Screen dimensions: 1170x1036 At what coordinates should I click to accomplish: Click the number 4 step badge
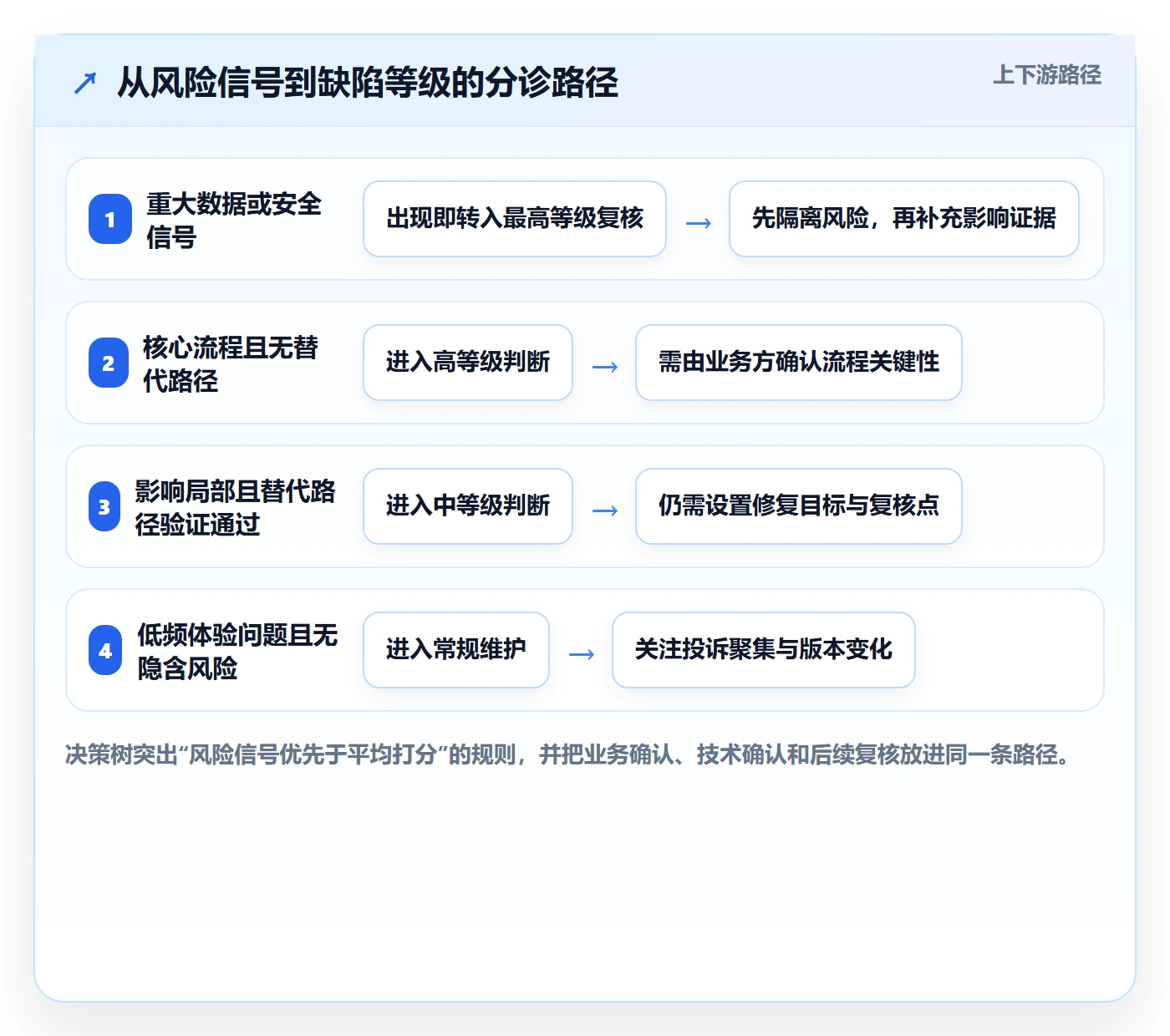pos(105,650)
